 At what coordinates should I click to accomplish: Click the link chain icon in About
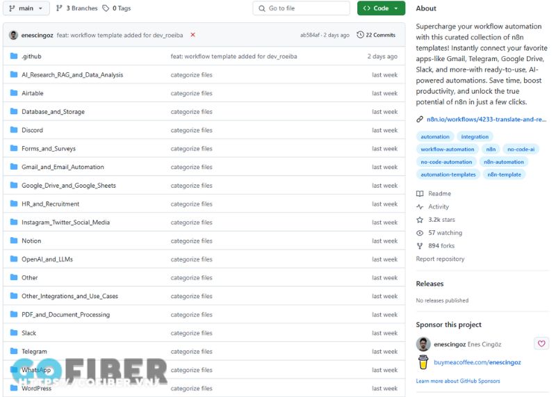pyautogui.click(x=420, y=119)
